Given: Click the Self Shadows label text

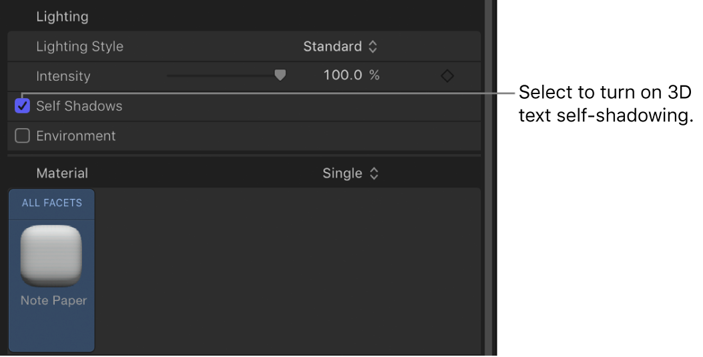Looking at the screenshot, I should tap(79, 106).
